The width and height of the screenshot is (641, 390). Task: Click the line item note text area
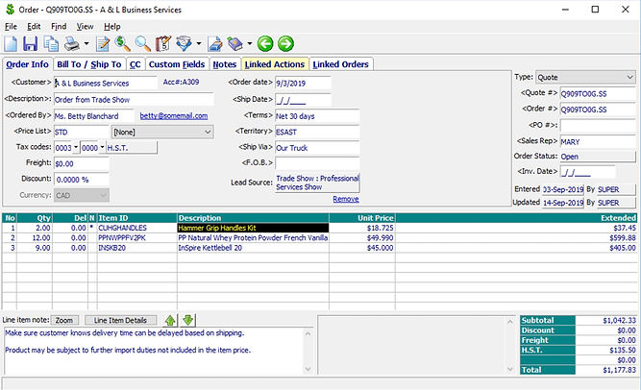(154, 351)
